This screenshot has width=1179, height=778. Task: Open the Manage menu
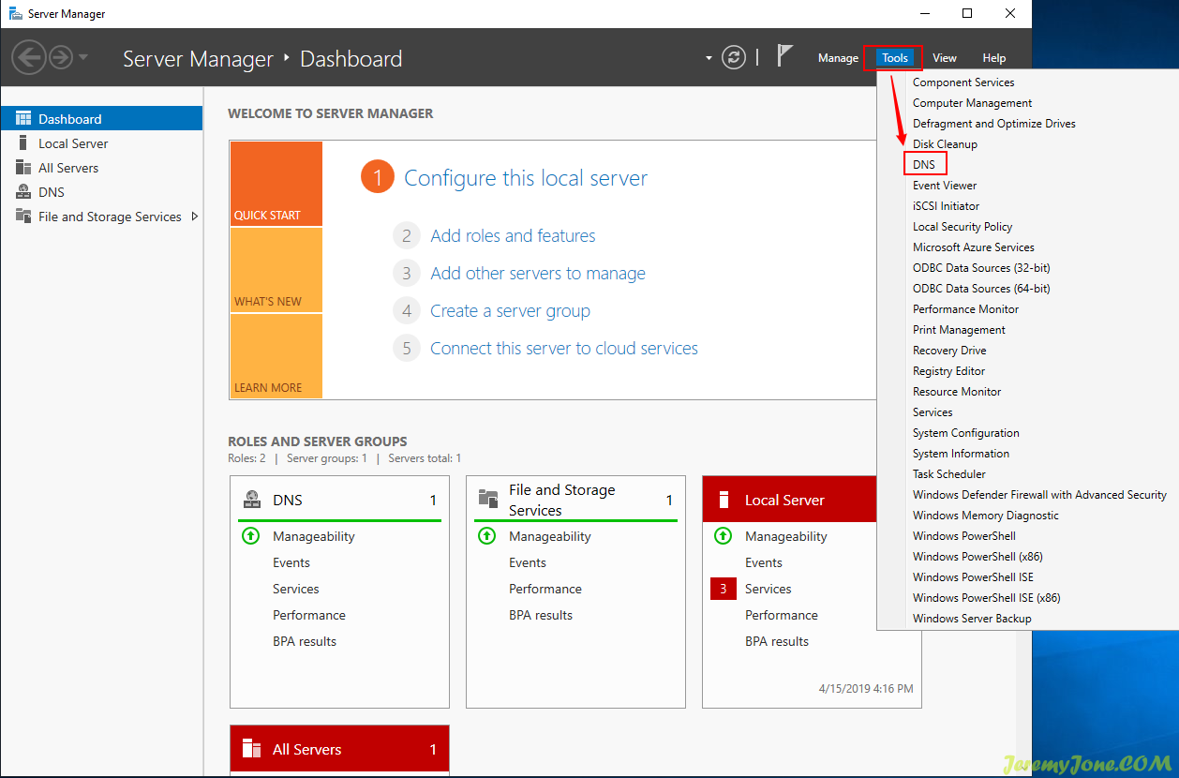[838, 58]
